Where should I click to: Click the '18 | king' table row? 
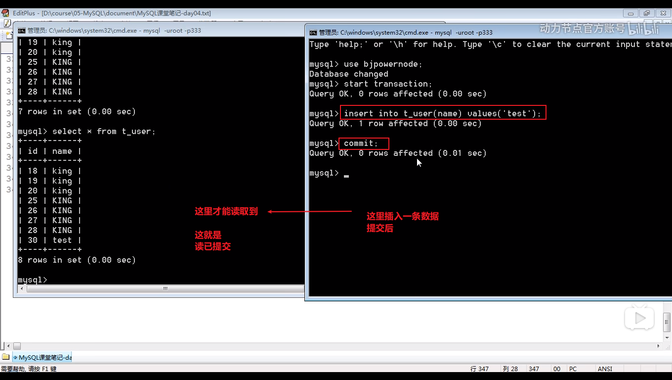[49, 171]
